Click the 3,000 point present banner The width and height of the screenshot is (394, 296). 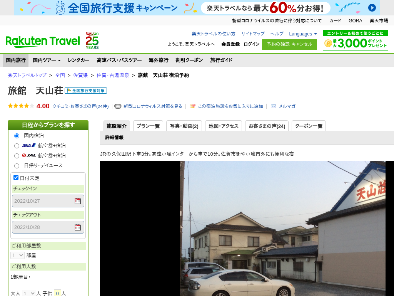click(x=355, y=40)
